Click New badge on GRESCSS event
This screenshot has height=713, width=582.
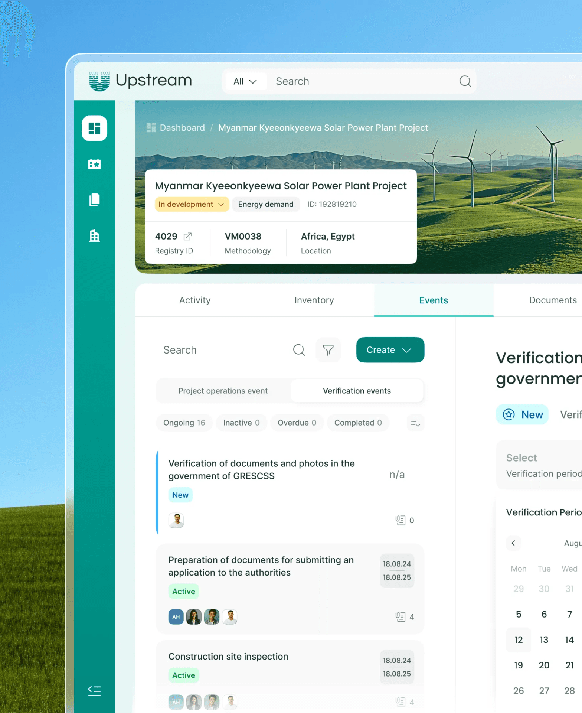click(x=180, y=495)
